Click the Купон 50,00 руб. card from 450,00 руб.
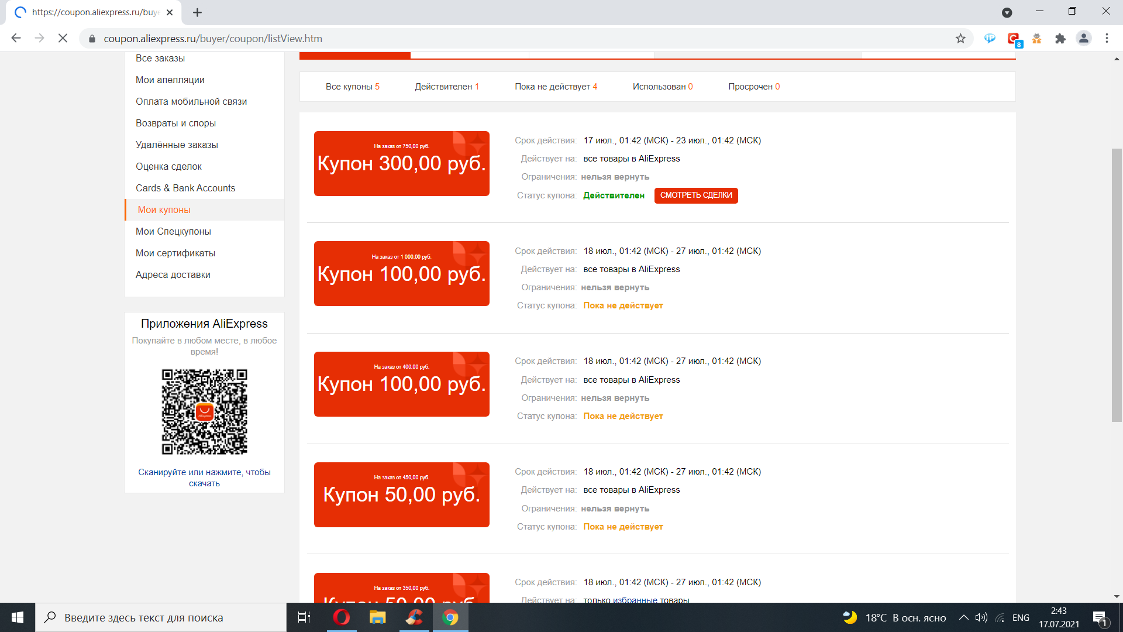Image resolution: width=1123 pixels, height=632 pixels. coord(402,495)
